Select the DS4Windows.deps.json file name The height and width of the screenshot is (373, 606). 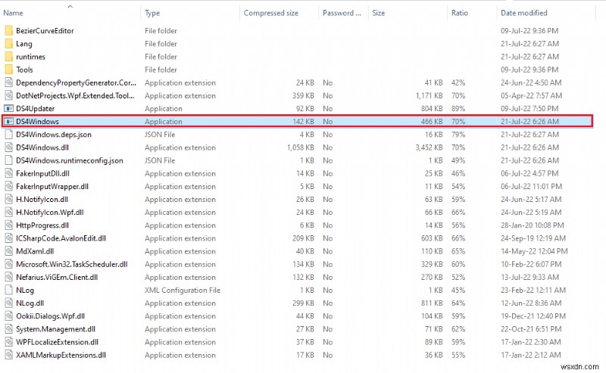54,135
